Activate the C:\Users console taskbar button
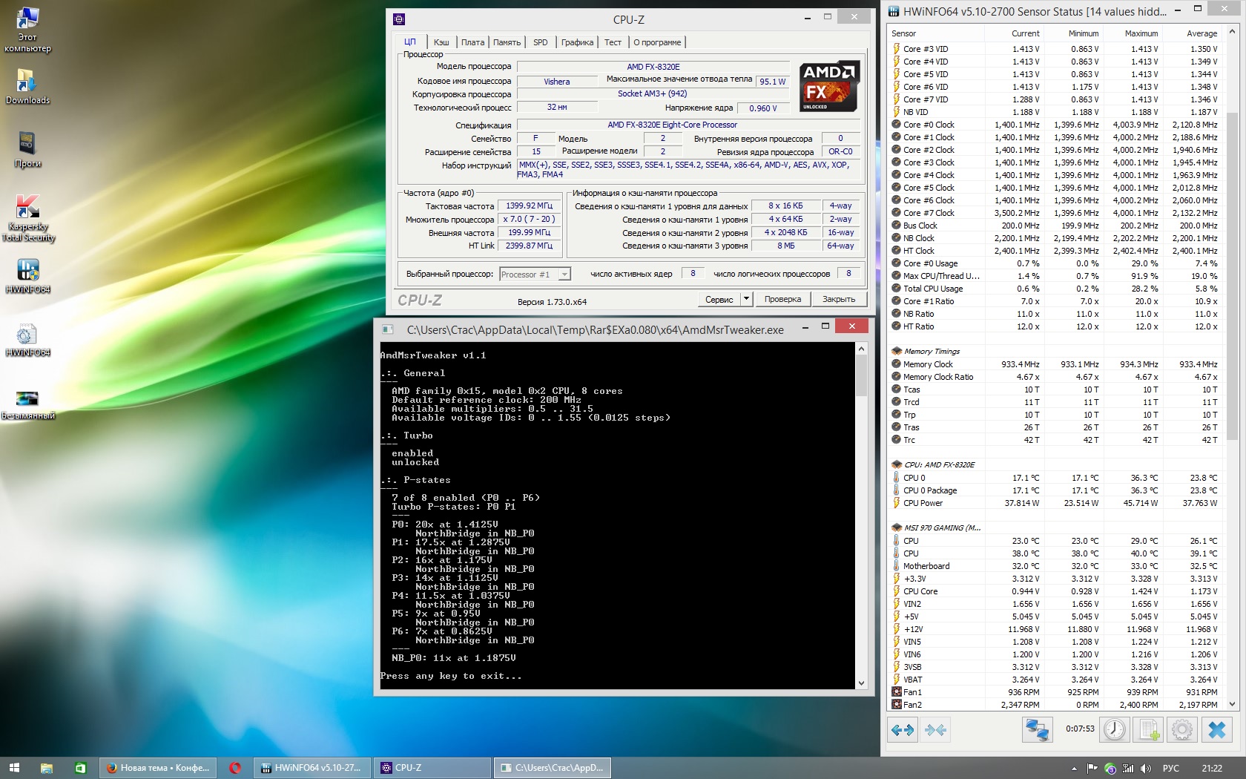Image resolution: width=1246 pixels, height=779 pixels. (x=553, y=768)
